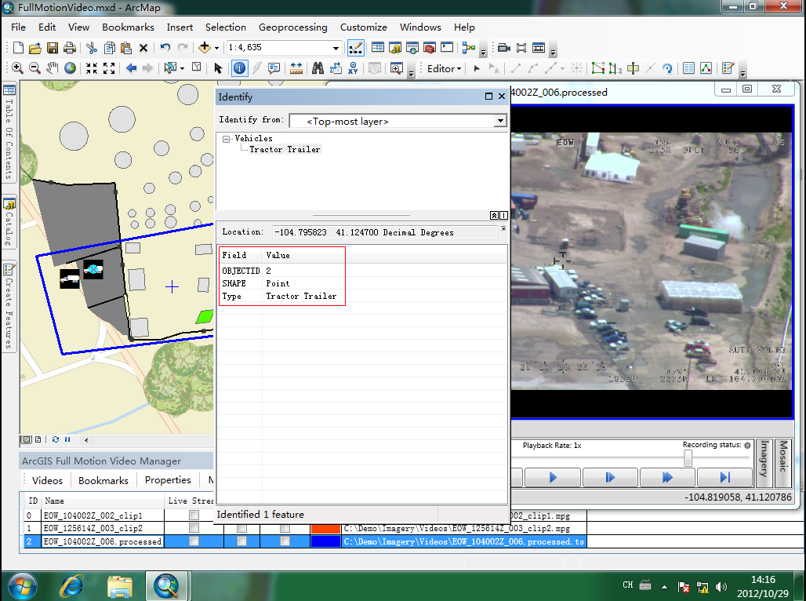Click Fixed Zoom In arrows icon
Screen dimensions: 806x601
(x=92, y=68)
